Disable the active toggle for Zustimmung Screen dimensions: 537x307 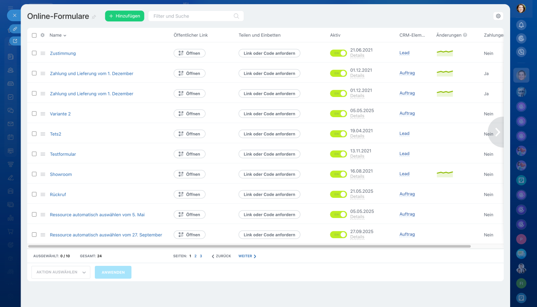(x=338, y=53)
